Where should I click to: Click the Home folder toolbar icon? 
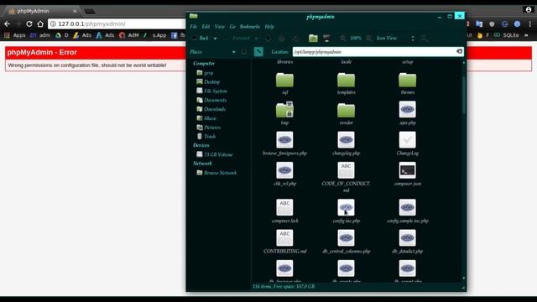coord(313,39)
